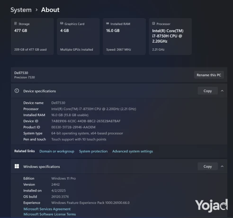The height and width of the screenshot is (218, 233).
Task: Click the Windows specifications header label
Action: [x=42, y=167]
